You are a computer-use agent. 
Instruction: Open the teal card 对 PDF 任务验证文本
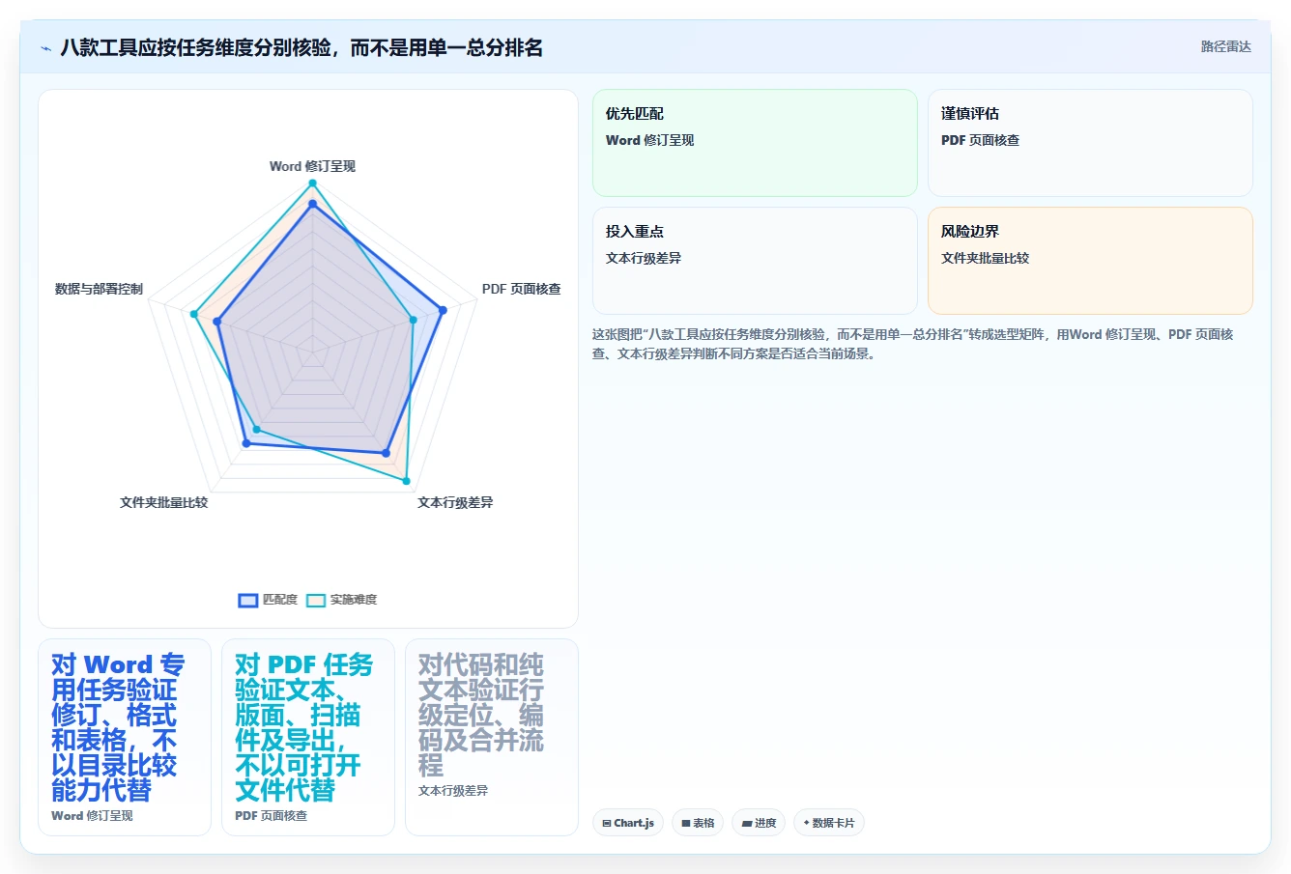tap(308, 737)
